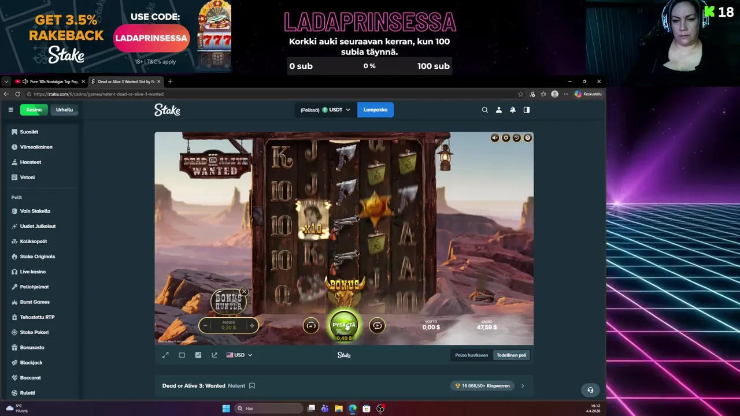
Task: View Kingwarren 16 666,50x big win
Action: (x=483, y=385)
